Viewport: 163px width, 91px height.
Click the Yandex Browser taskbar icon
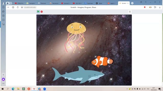click(x=34, y=89)
